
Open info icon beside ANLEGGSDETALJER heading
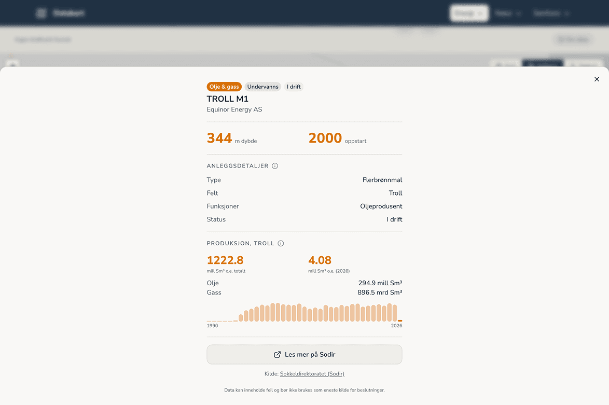tap(275, 166)
